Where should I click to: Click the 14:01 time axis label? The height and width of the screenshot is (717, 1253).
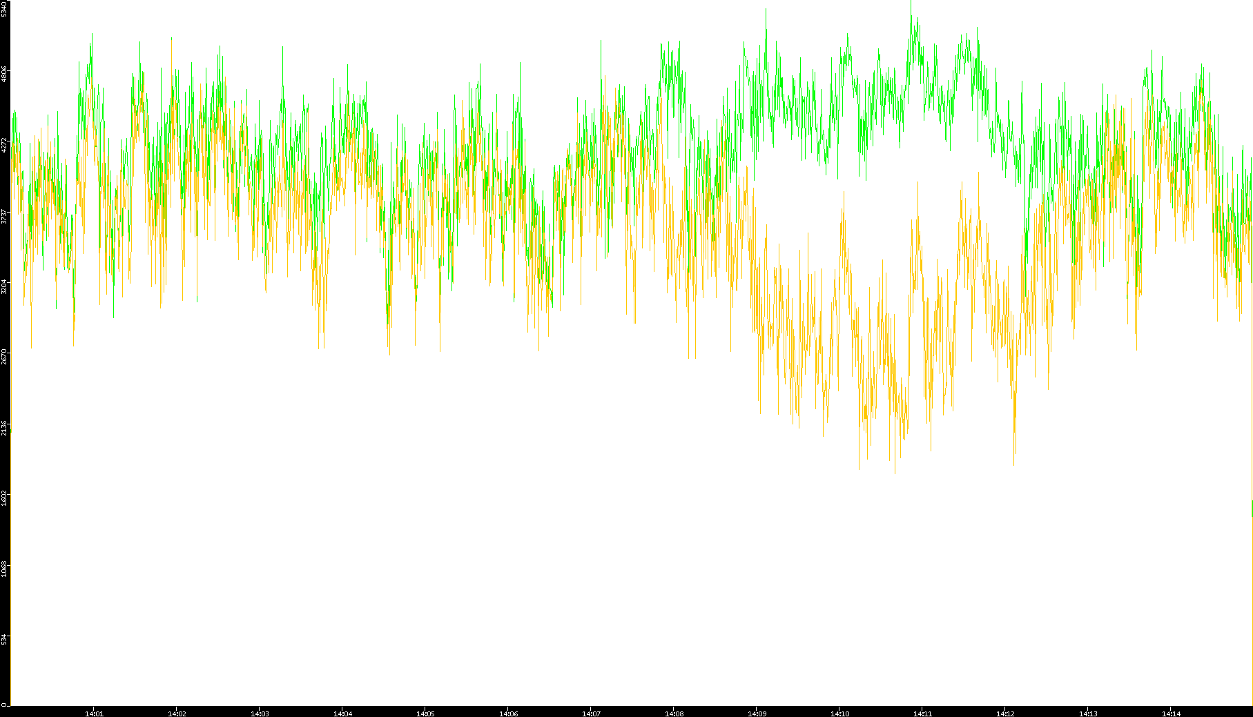94,714
